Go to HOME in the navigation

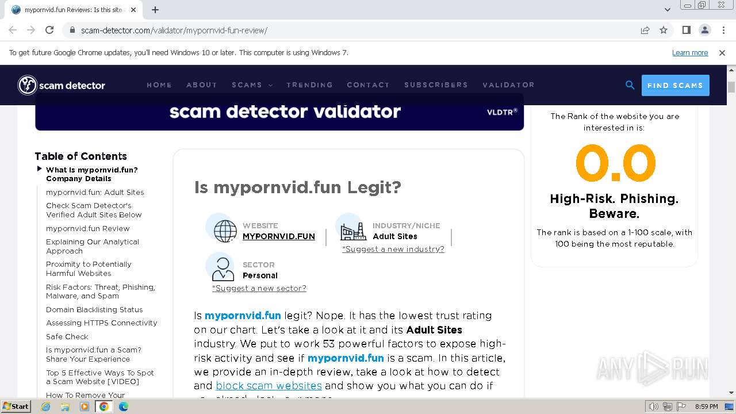pyautogui.click(x=159, y=85)
